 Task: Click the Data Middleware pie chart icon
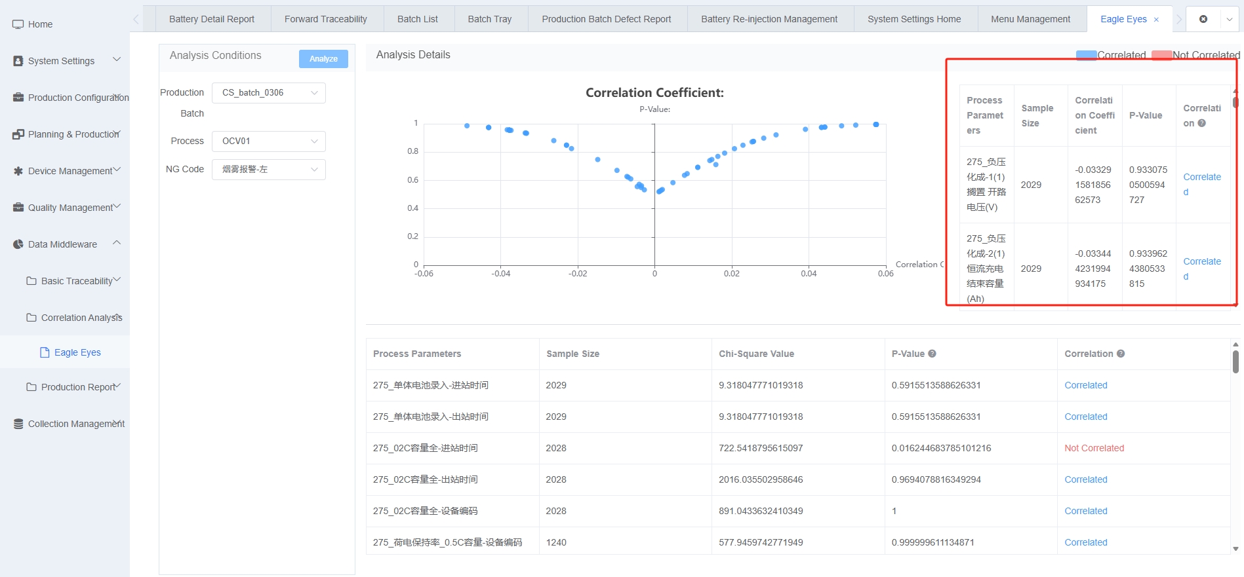[x=18, y=244]
